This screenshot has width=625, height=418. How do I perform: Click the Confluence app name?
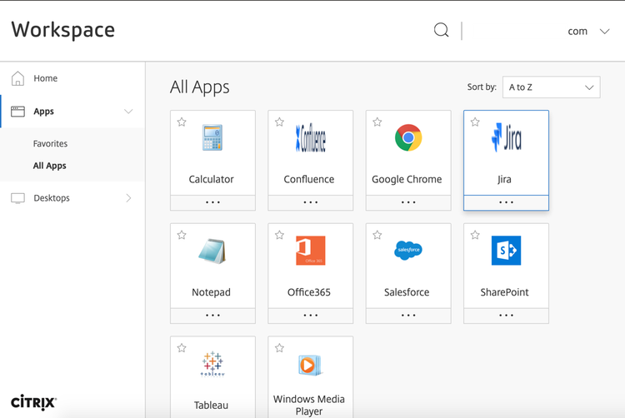pos(309,180)
